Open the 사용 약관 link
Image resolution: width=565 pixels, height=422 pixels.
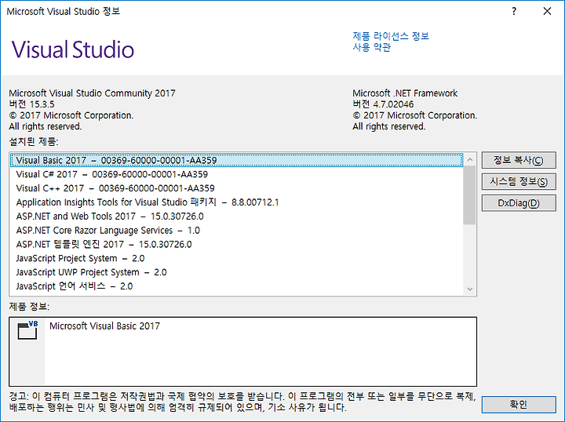pyautogui.click(x=371, y=47)
